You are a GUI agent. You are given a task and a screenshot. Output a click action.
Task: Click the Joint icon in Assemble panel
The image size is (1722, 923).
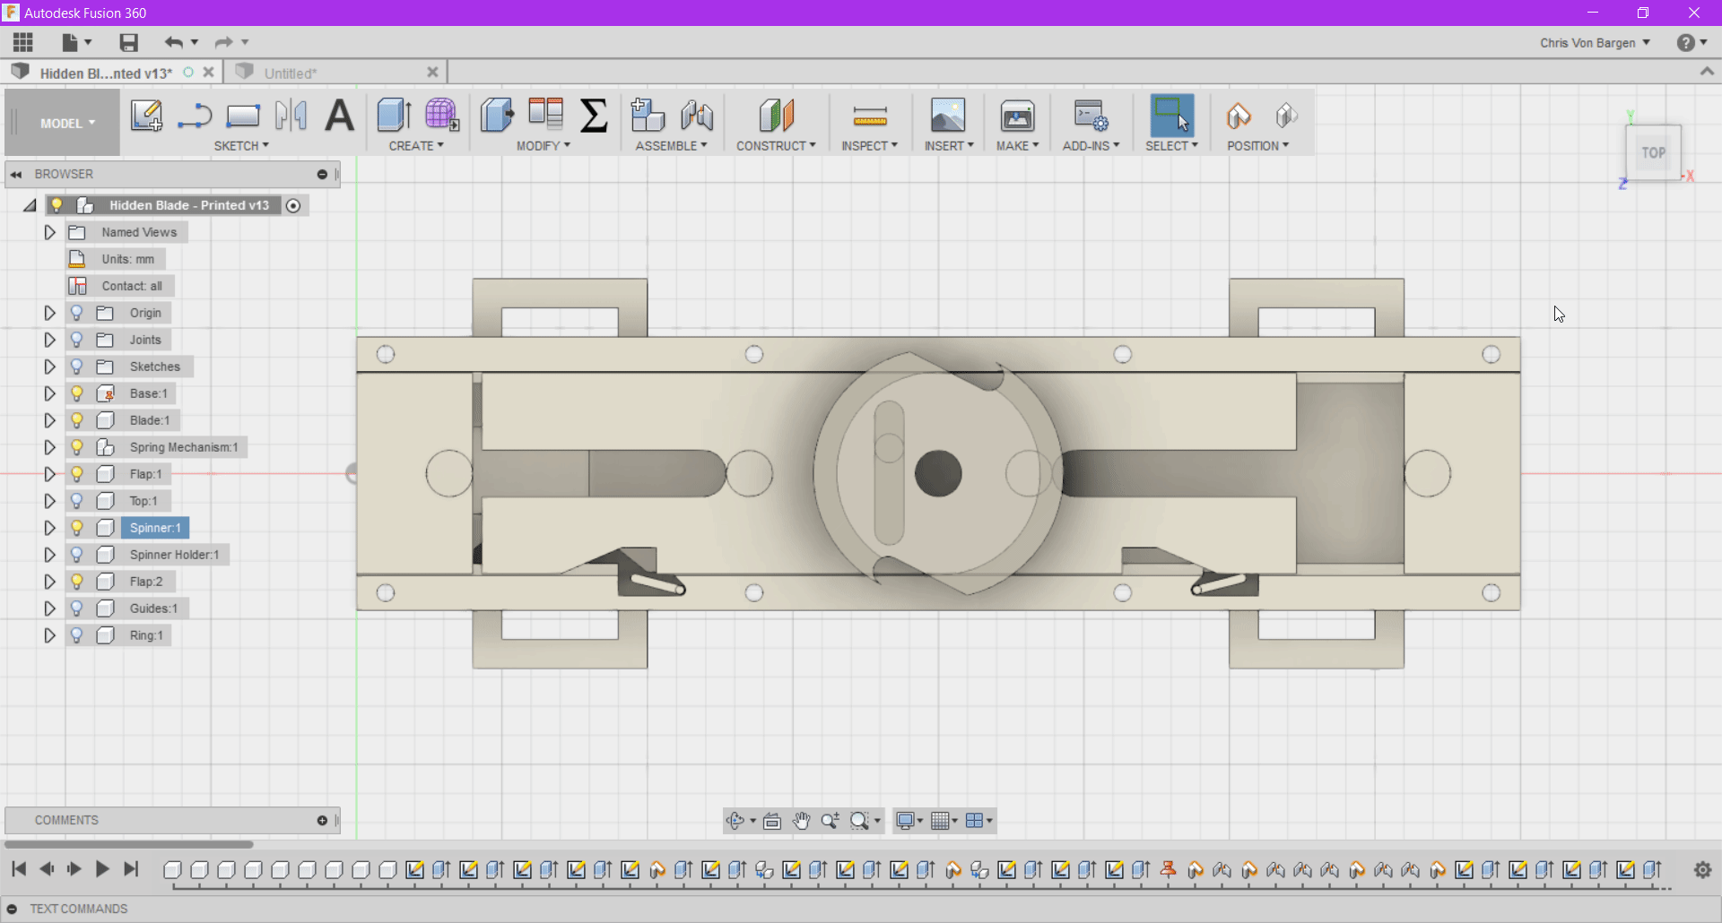(698, 116)
